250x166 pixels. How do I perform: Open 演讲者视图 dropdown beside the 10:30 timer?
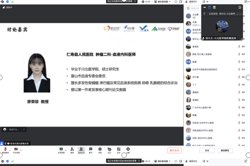point(162,1)
